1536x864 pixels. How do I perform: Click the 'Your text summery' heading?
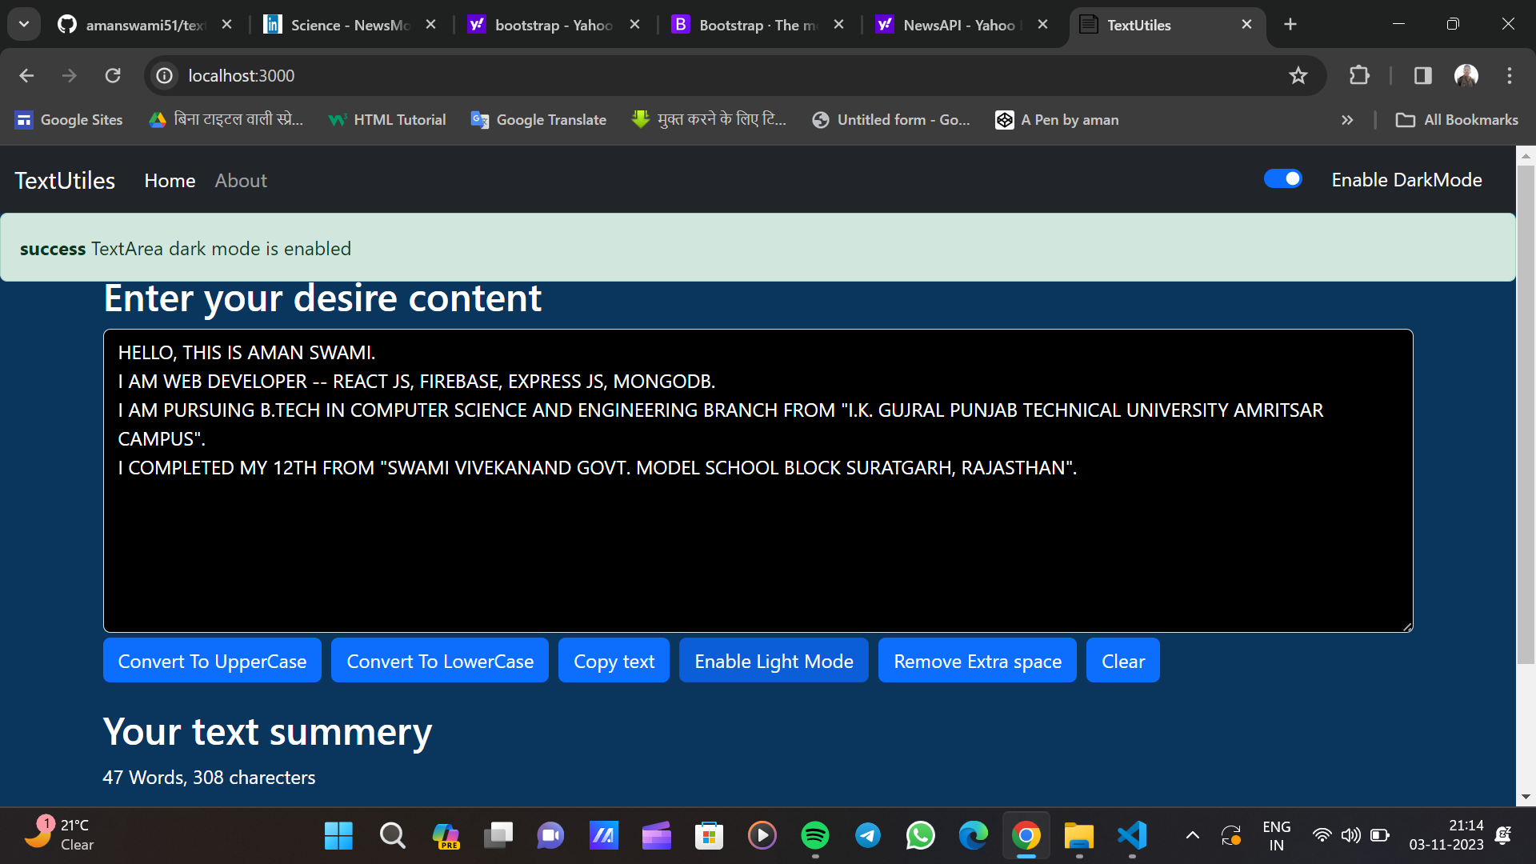click(x=267, y=732)
